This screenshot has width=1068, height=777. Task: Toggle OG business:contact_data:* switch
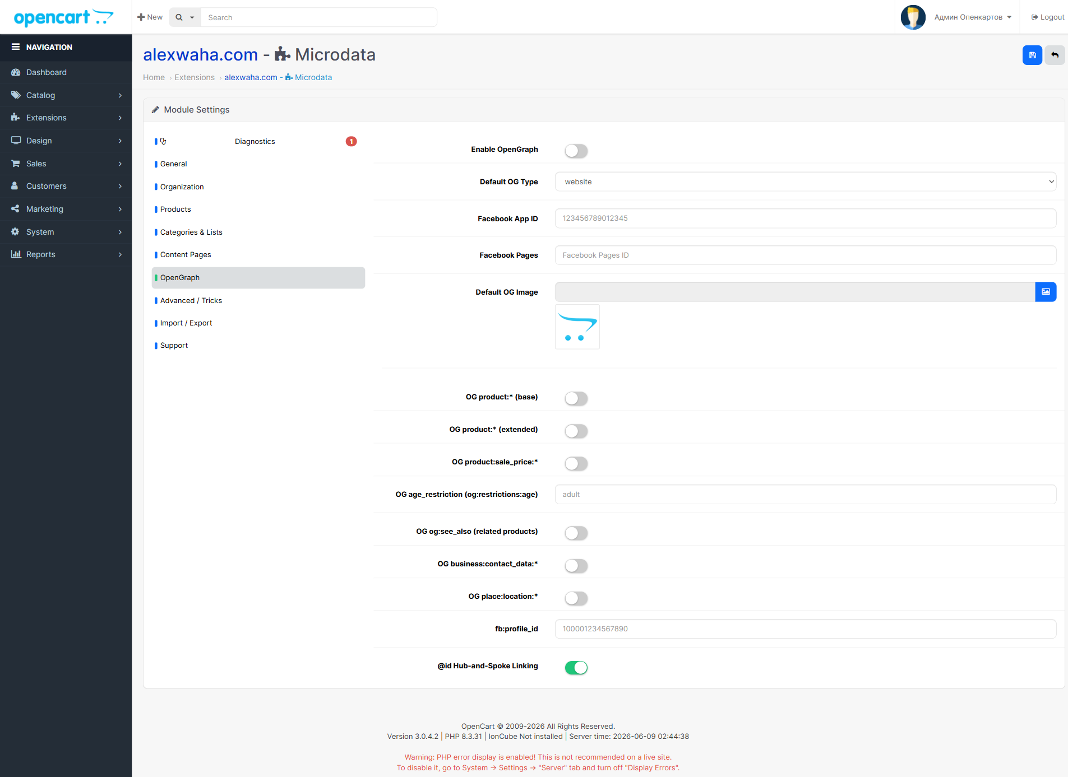(x=576, y=566)
